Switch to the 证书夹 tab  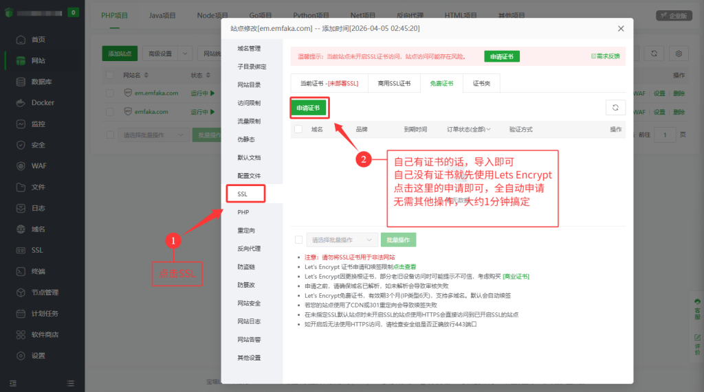tap(481, 84)
